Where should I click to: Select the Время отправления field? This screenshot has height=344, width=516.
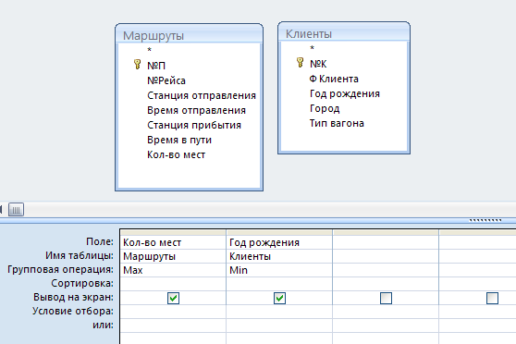click(x=196, y=110)
